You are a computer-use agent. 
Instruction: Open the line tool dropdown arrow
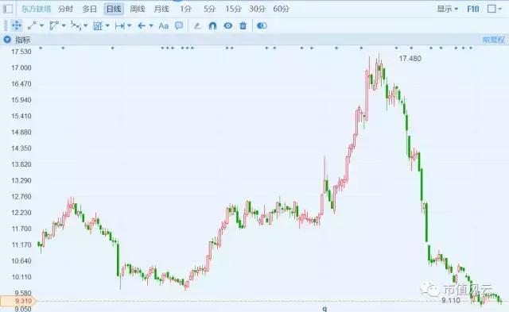click(x=41, y=25)
